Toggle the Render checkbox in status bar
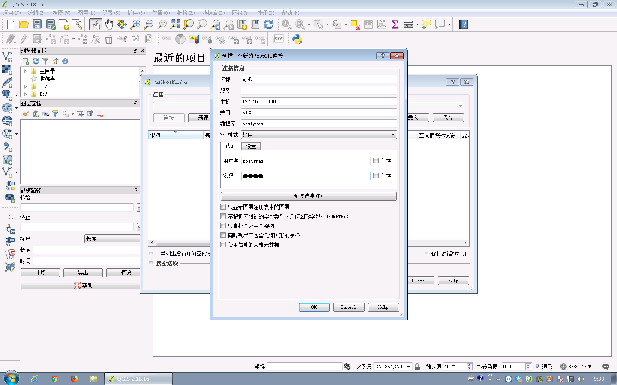 coord(537,367)
